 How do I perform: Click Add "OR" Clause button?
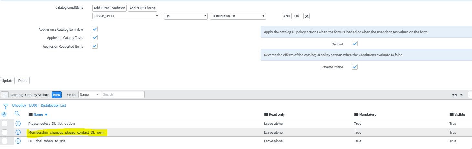142,8
